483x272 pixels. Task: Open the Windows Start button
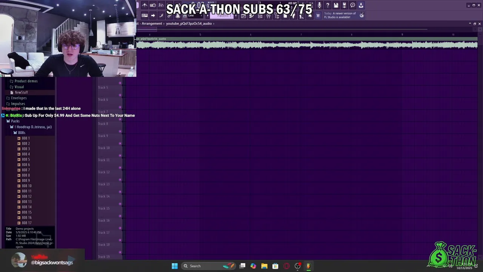(x=175, y=266)
